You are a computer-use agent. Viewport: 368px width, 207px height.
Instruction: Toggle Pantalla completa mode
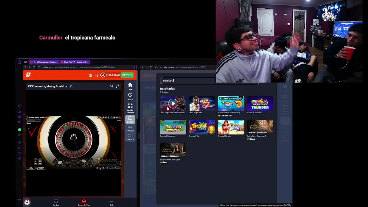(130, 108)
